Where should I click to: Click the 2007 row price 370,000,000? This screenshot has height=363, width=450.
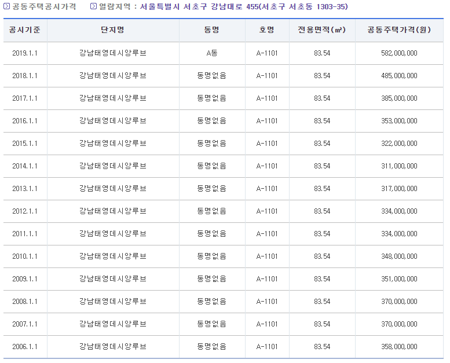[399, 324]
